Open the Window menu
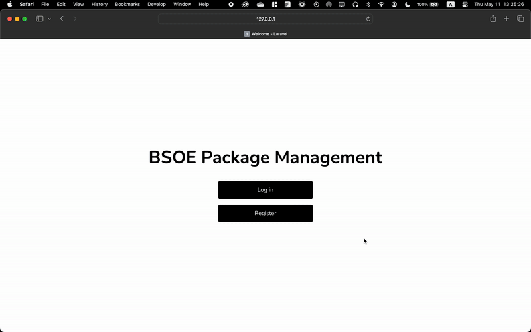This screenshot has width=531, height=332. [182, 5]
